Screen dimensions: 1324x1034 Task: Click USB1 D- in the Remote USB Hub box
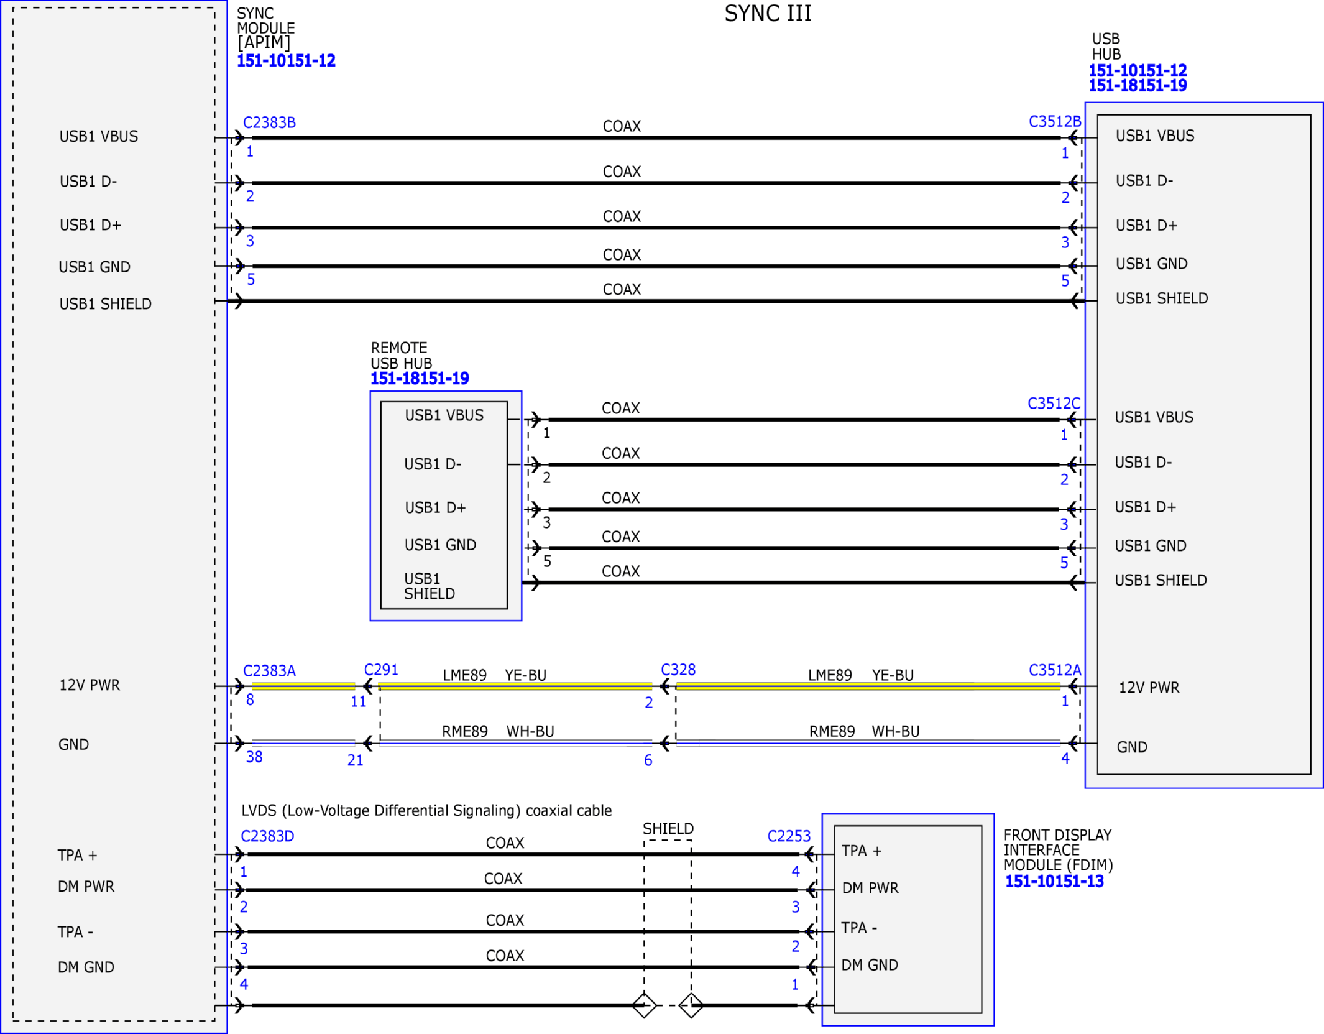[x=433, y=464]
